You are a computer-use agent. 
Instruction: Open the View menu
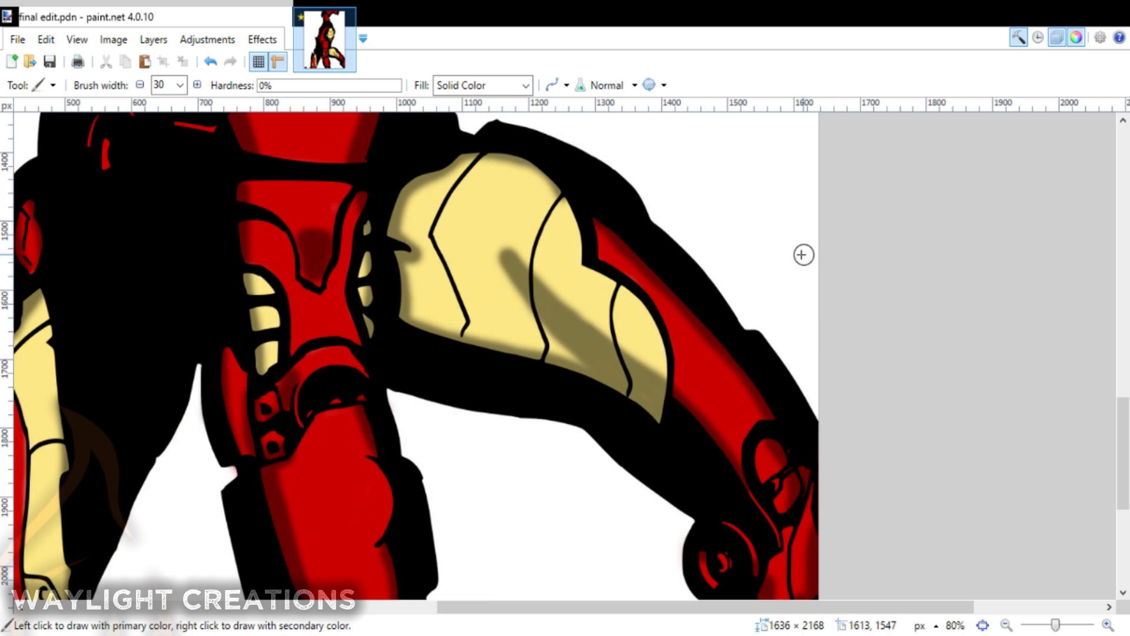77,39
